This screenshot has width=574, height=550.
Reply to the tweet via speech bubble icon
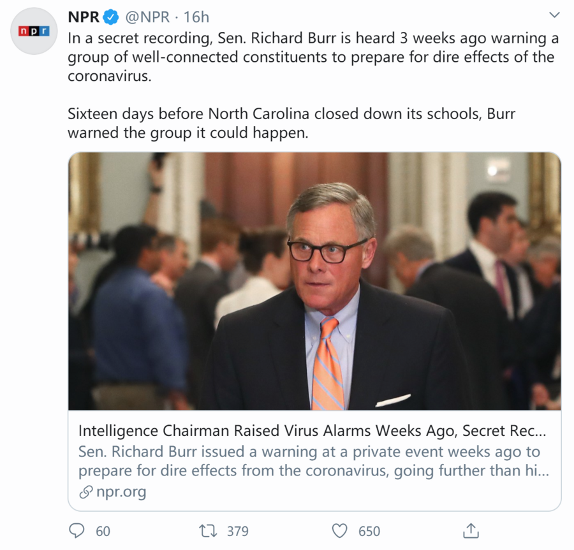coord(77,530)
